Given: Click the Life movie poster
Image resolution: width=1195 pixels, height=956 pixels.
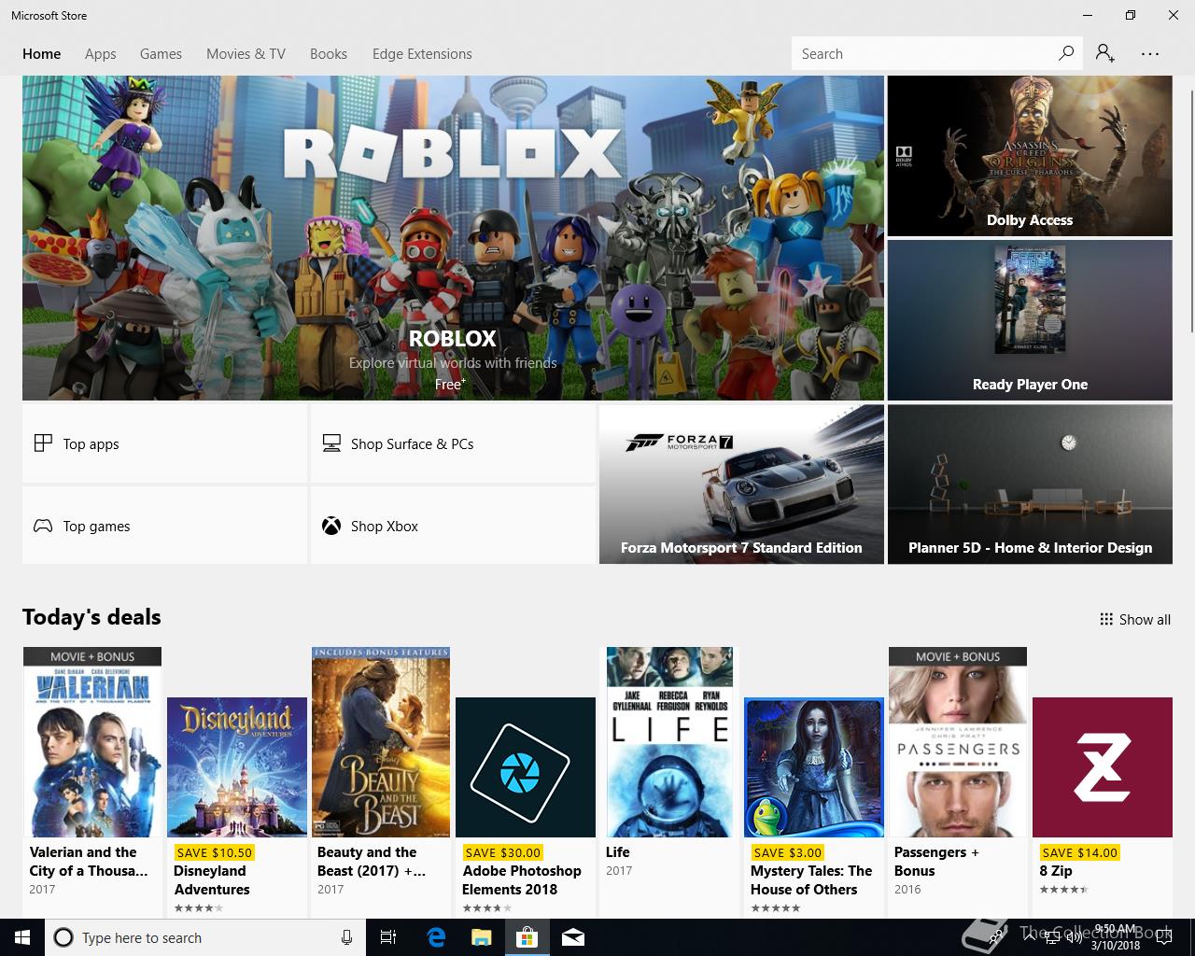Looking at the screenshot, I should coord(669,742).
